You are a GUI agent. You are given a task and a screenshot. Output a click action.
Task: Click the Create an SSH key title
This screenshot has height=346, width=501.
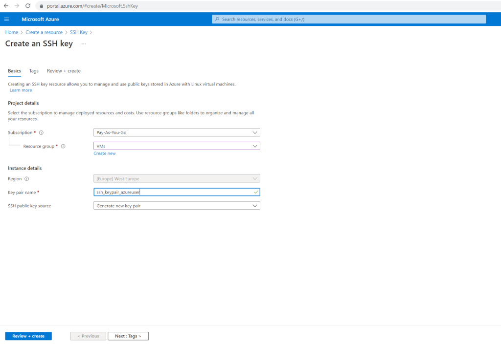(39, 43)
